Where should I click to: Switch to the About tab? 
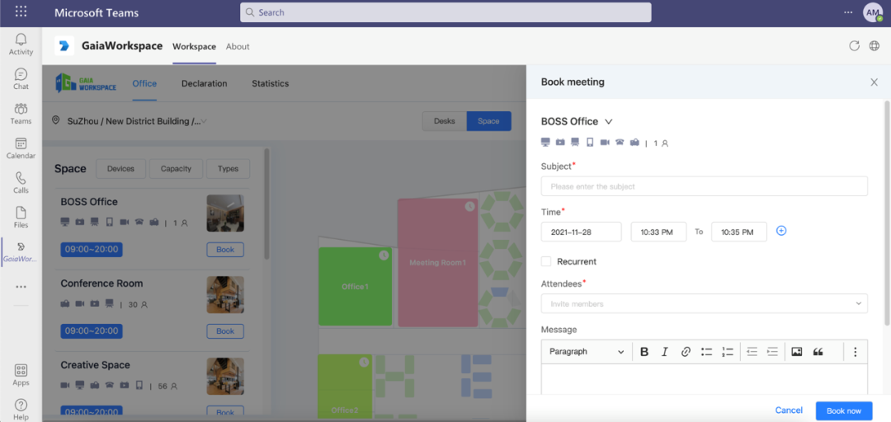[238, 47]
